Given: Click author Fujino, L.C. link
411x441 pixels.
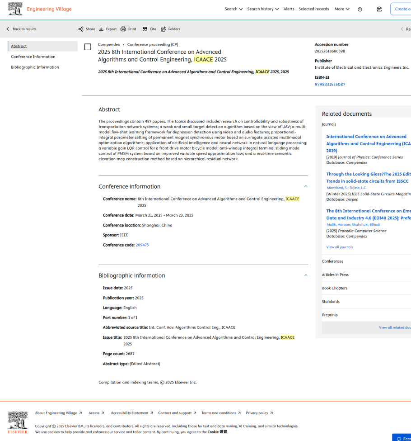Looking at the screenshot, I should tap(358, 188).
